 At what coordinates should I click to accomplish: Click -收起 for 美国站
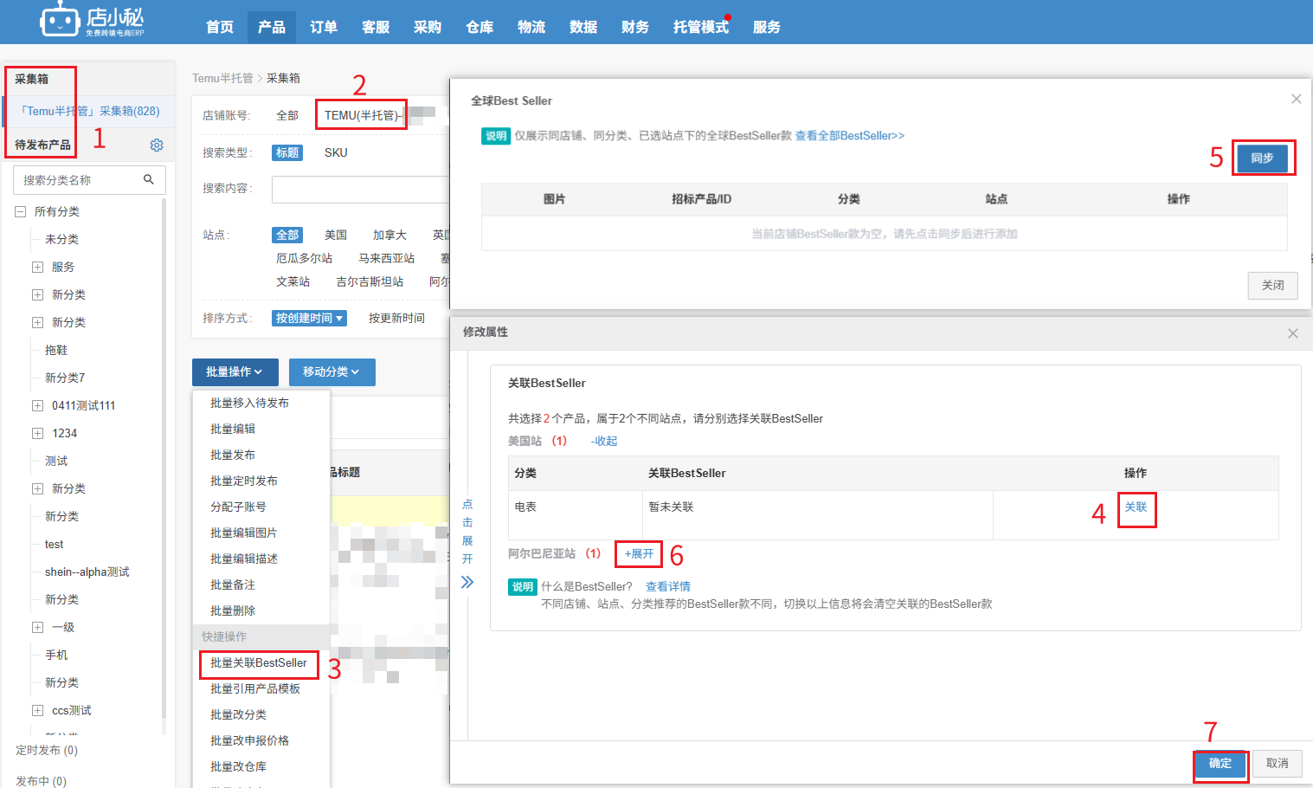(x=604, y=441)
